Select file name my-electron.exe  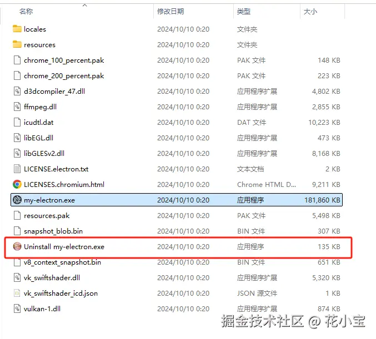(x=49, y=200)
